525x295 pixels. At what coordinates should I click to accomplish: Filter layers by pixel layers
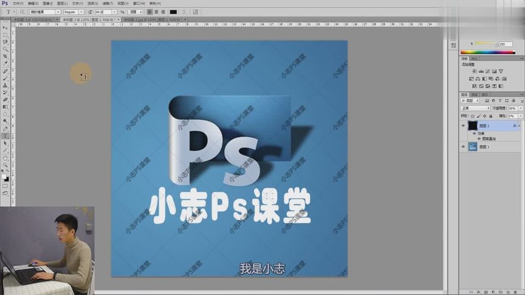coord(487,101)
